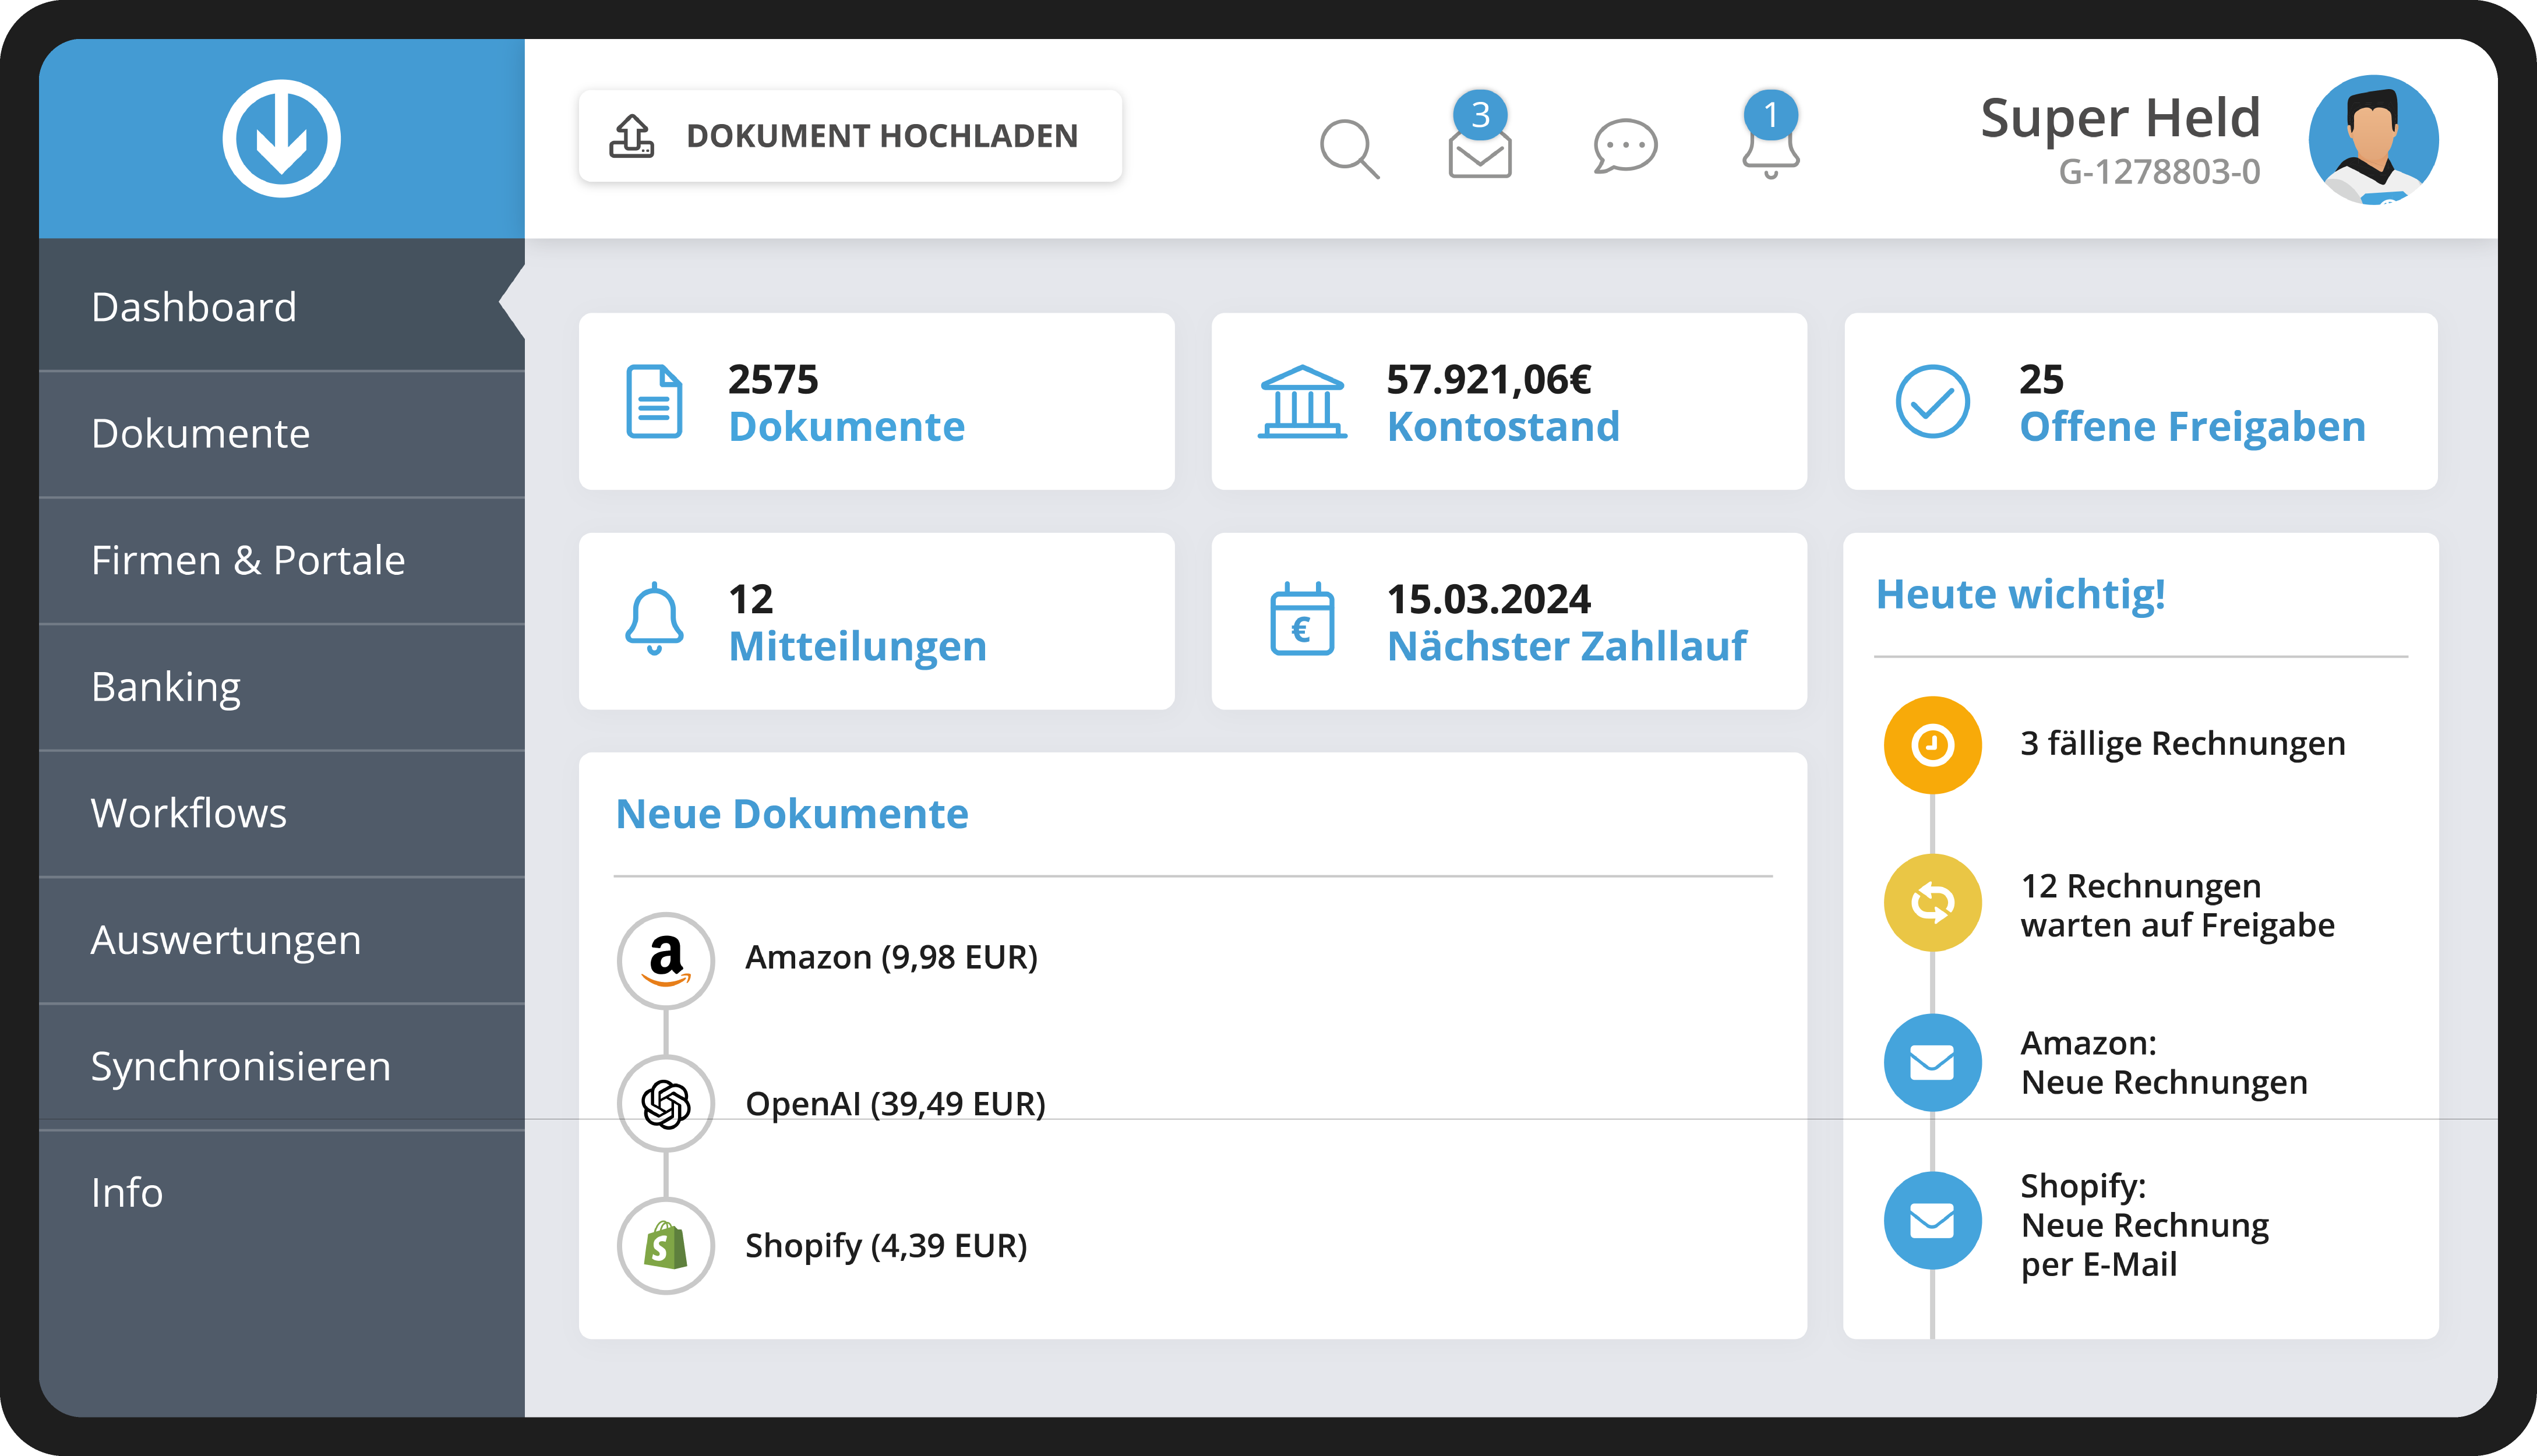
Task: Click 12 Rechnungen warten auf Freigabe text
Action: click(x=2177, y=906)
